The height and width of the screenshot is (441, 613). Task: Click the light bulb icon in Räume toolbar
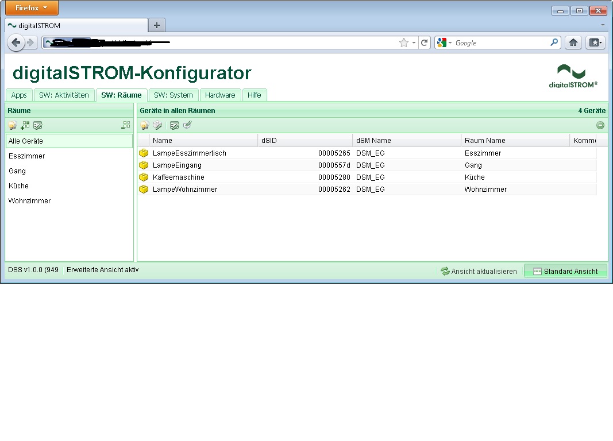pyautogui.click(x=13, y=125)
